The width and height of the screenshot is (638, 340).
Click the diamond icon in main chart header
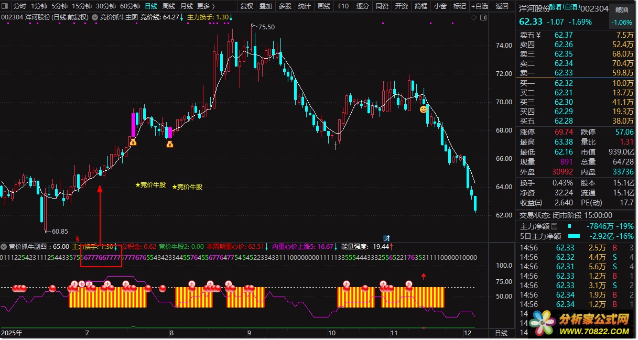click(473, 17)
